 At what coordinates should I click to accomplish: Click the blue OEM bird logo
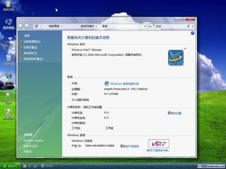[x=176, y=57]
